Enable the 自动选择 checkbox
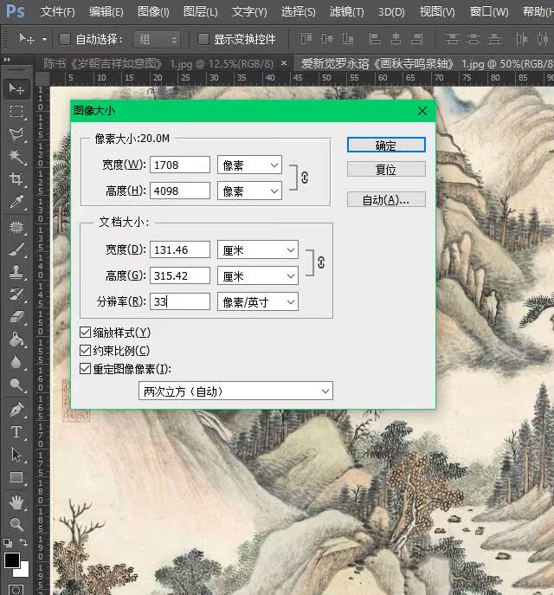Viewport: 554px width, 595px height. tap(65, 39)
